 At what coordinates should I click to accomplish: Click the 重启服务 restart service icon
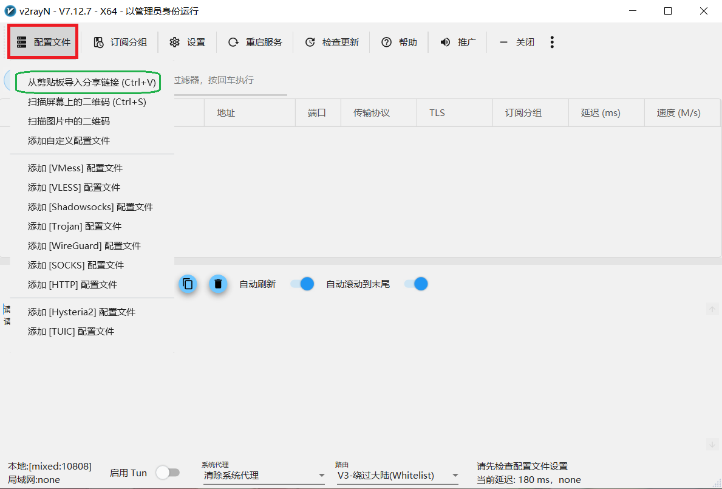233,42
